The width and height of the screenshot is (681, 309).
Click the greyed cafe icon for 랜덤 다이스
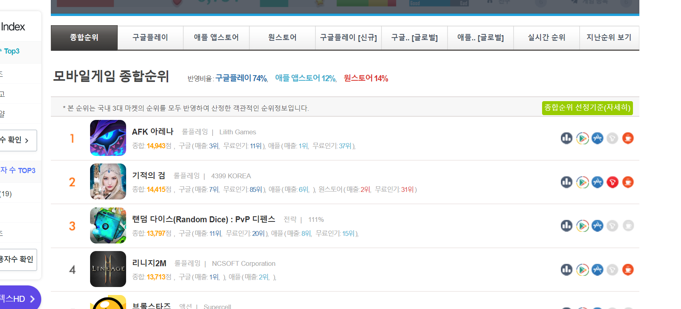(628, 226)
